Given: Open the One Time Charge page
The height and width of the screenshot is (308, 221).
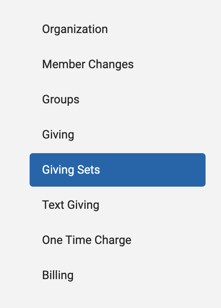Looking at the screenshot, I should coord(118,240).
